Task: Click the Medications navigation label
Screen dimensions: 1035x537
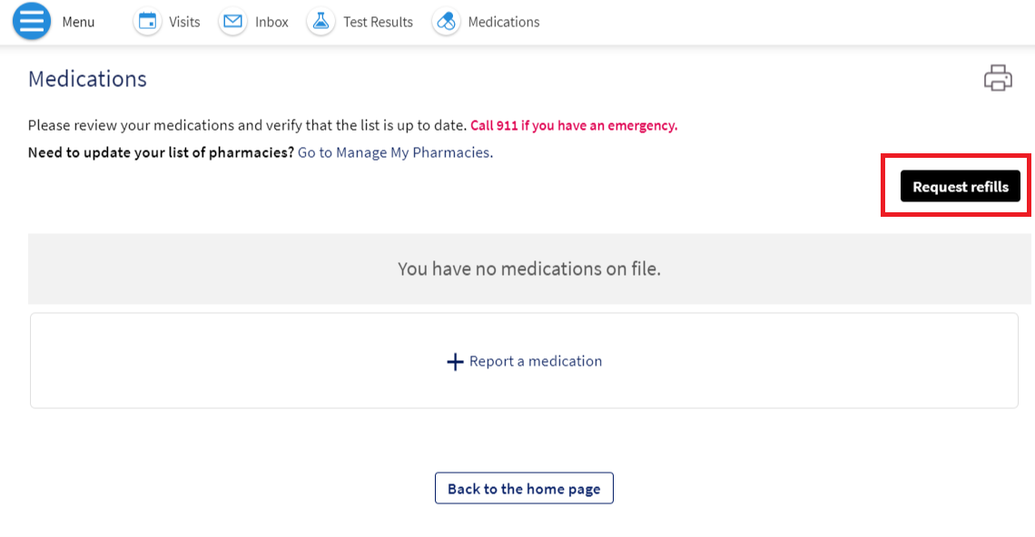Action: point(504,22)
